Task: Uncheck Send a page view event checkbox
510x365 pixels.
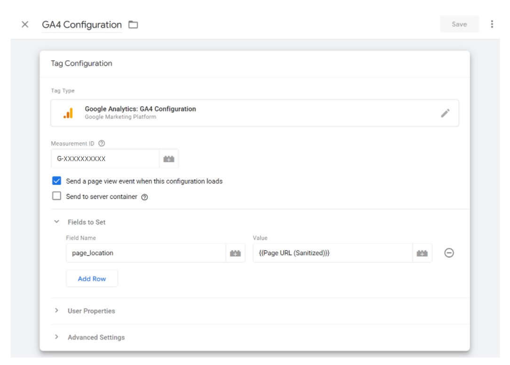Action: click(57, 181)
